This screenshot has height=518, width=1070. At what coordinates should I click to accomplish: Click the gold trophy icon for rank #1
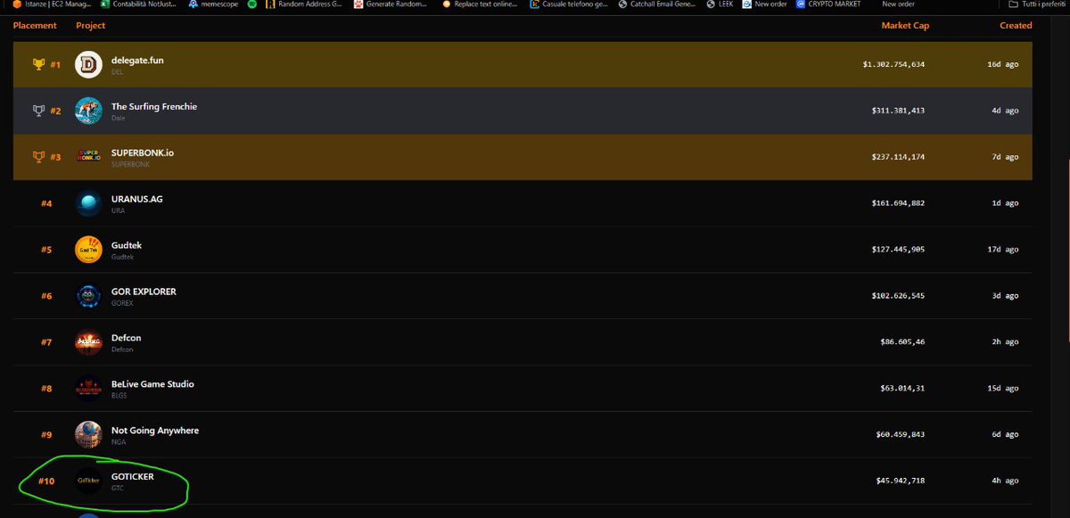[38, 64]
